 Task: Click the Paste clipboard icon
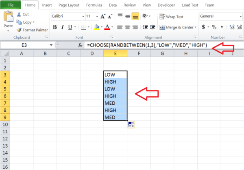[8, 17]
